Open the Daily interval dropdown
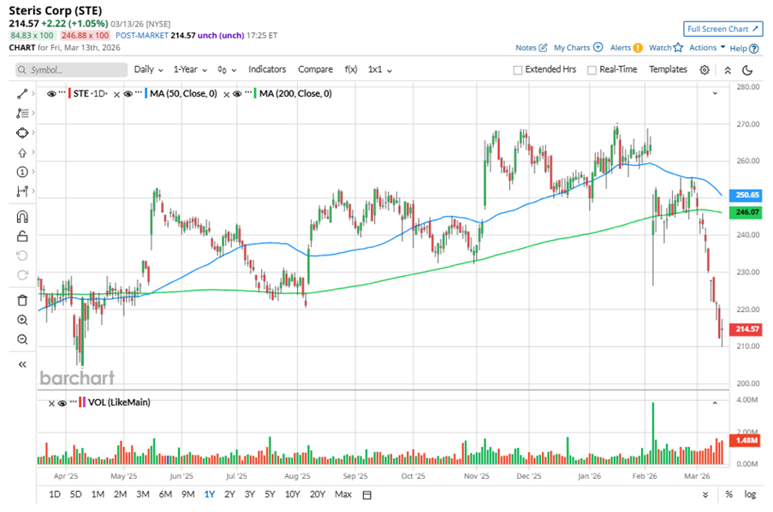This screenshot has width=773, height=512. coord(148,69)
